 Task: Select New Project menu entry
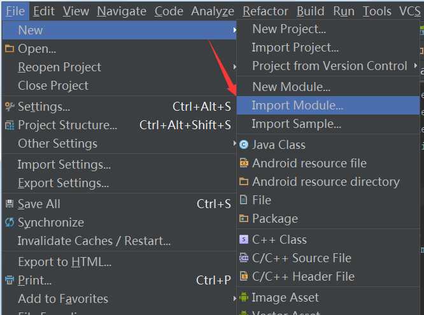point(288,29)
